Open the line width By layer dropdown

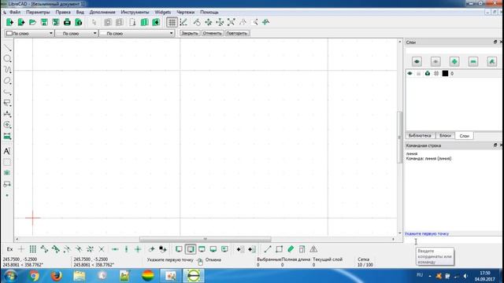tap(76, 33)
